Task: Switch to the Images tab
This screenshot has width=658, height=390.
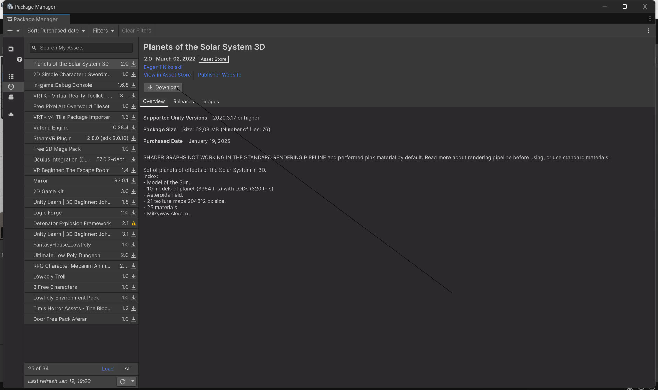Action: pos(210,102)
